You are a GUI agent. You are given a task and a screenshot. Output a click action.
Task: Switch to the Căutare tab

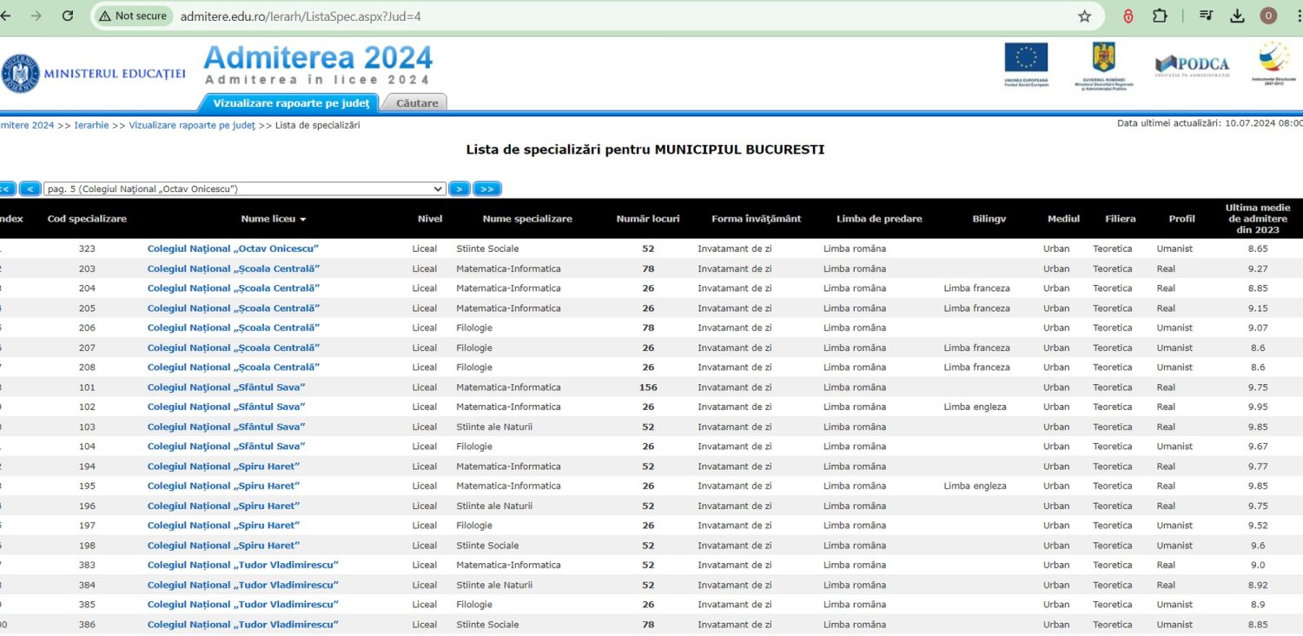[414, 102]
